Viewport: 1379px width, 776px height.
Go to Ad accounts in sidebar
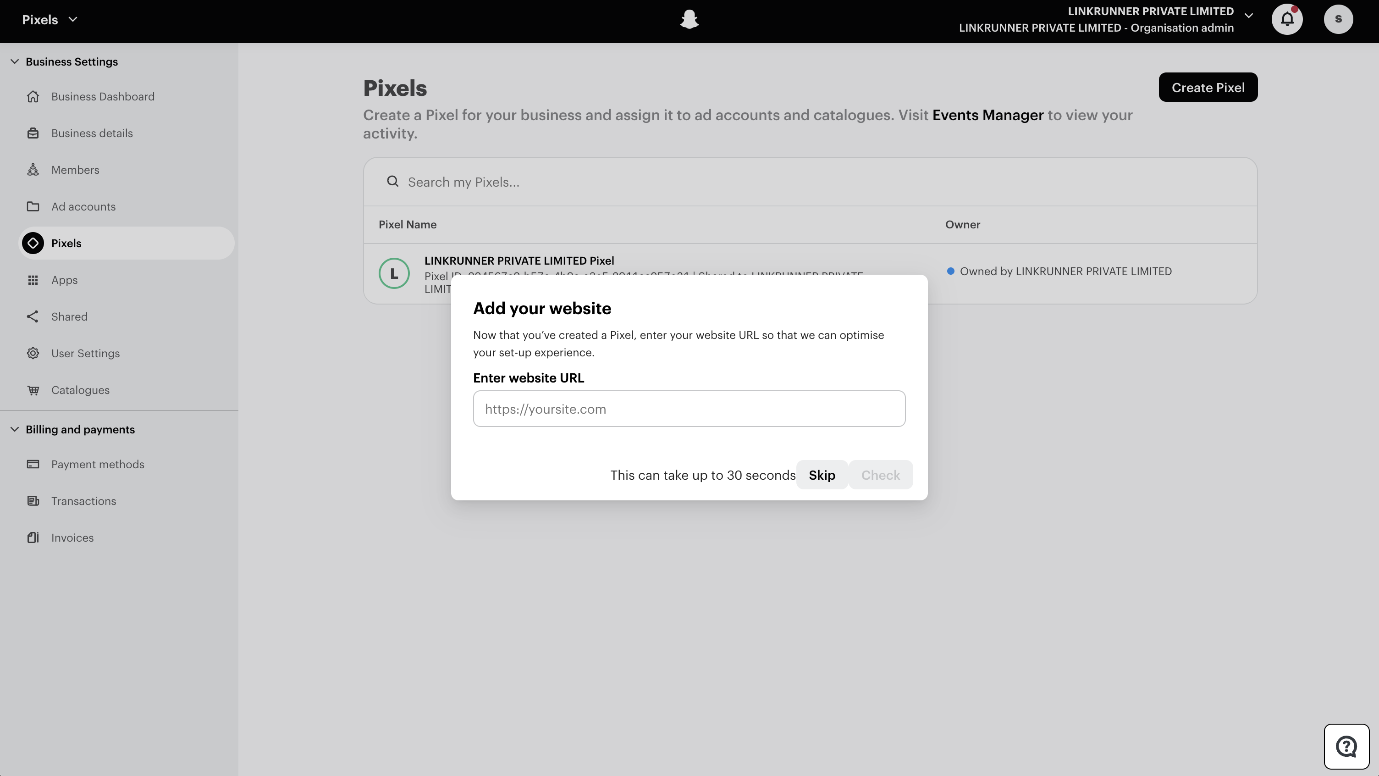[83, 207]
